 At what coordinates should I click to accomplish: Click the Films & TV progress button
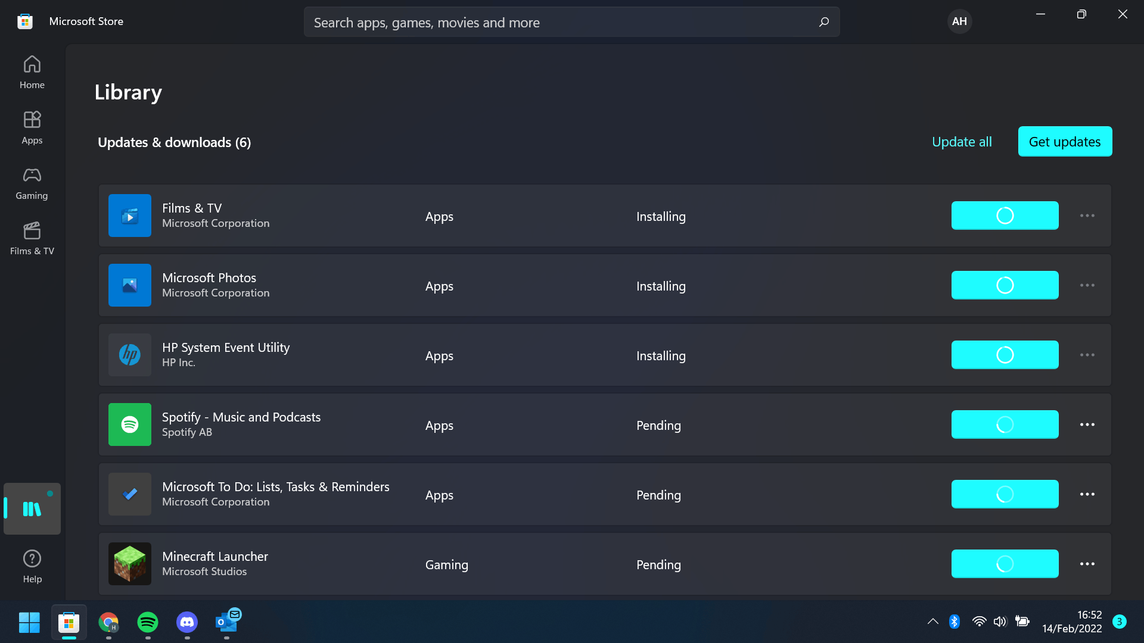tap(1005, 216)
